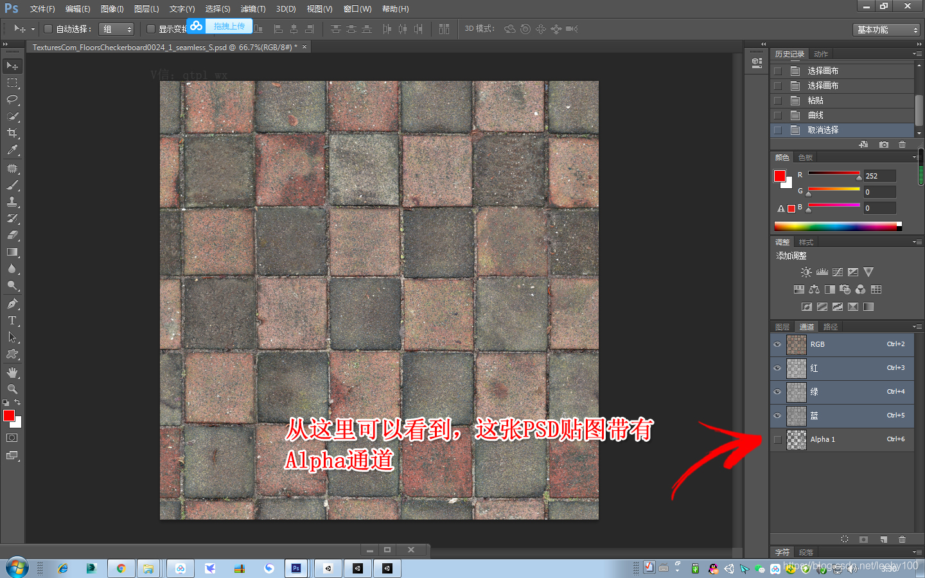
Task: Click the foreground color swatch in toolbox
Action: coord(9,416)
